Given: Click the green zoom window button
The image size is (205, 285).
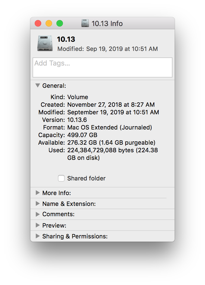Looking at the screenshot, I should click(x=60, y=24).
